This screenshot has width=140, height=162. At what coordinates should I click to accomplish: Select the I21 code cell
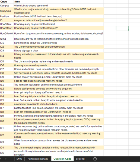coord(7,128)
